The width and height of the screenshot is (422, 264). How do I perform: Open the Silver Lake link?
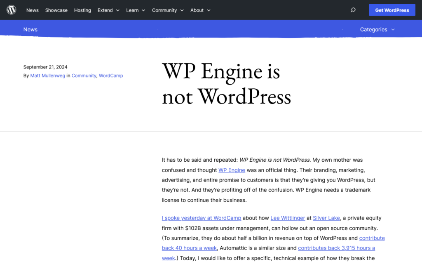pyautogui.click(x=326, y=218)
